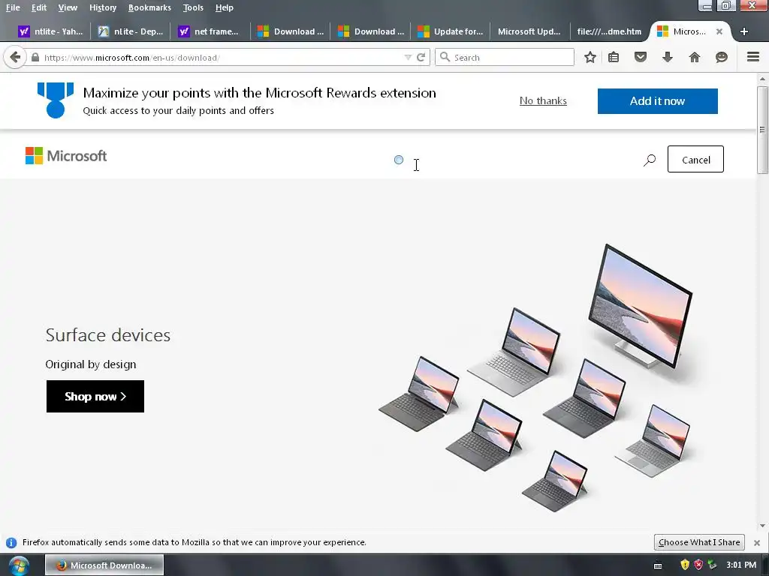Click the Surface devices hero image
The width and height of the screenshot is (769, 576).
(535, 378)
